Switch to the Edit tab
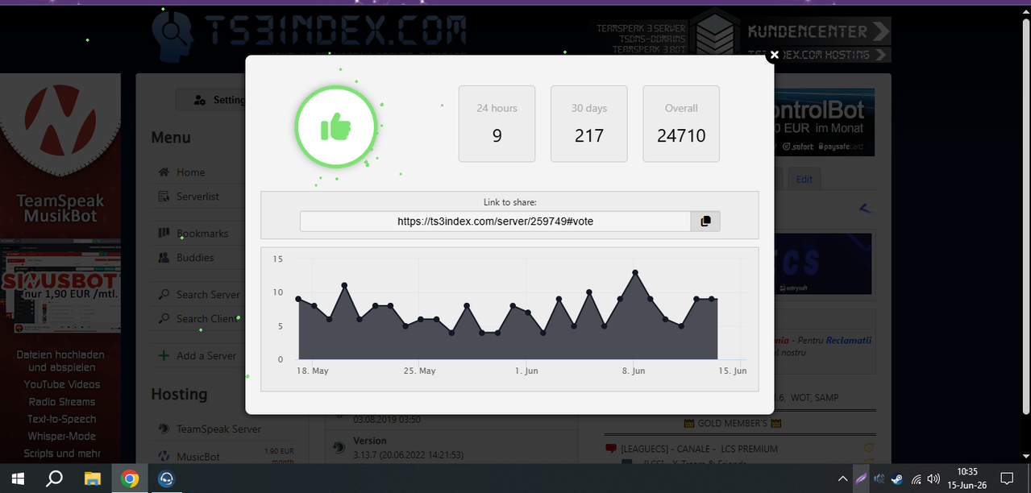 pyautogui.click(x=804, y=179)
